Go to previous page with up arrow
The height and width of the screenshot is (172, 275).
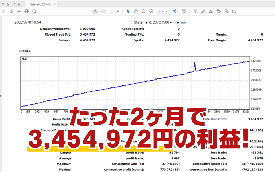click(96, 11)
